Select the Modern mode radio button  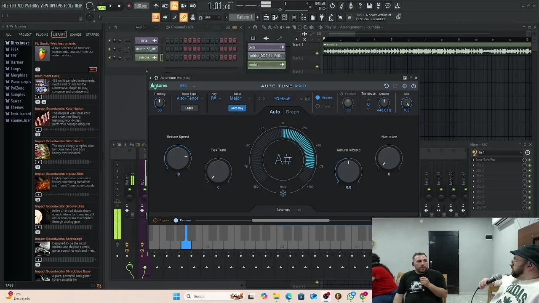(x=318, y=98)
